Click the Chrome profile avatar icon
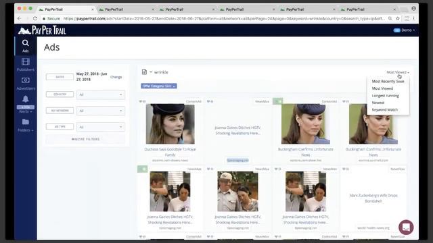The width and height of the screenshot is (433, 243). [x=413, y=9]
